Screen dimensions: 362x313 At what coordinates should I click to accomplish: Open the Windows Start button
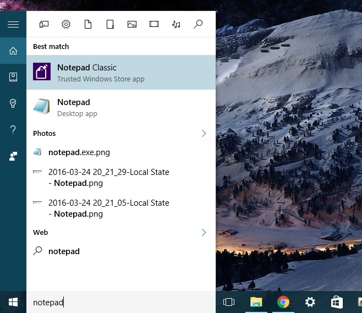point(13,302)
